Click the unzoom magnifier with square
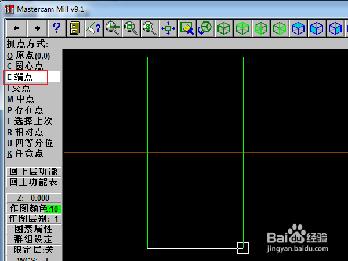This screenshot has height=261, width=348. click(x=131, y=28)
